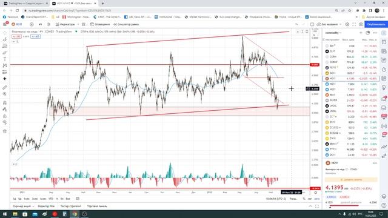Take a chart snapshot with camera
This screenshot has height=218, width=388.
click(361, 24)
